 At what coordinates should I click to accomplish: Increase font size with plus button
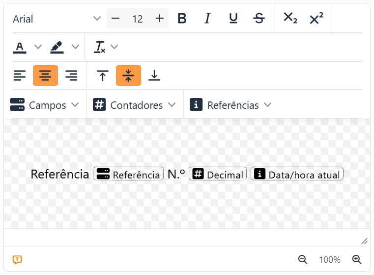[160, 18]
